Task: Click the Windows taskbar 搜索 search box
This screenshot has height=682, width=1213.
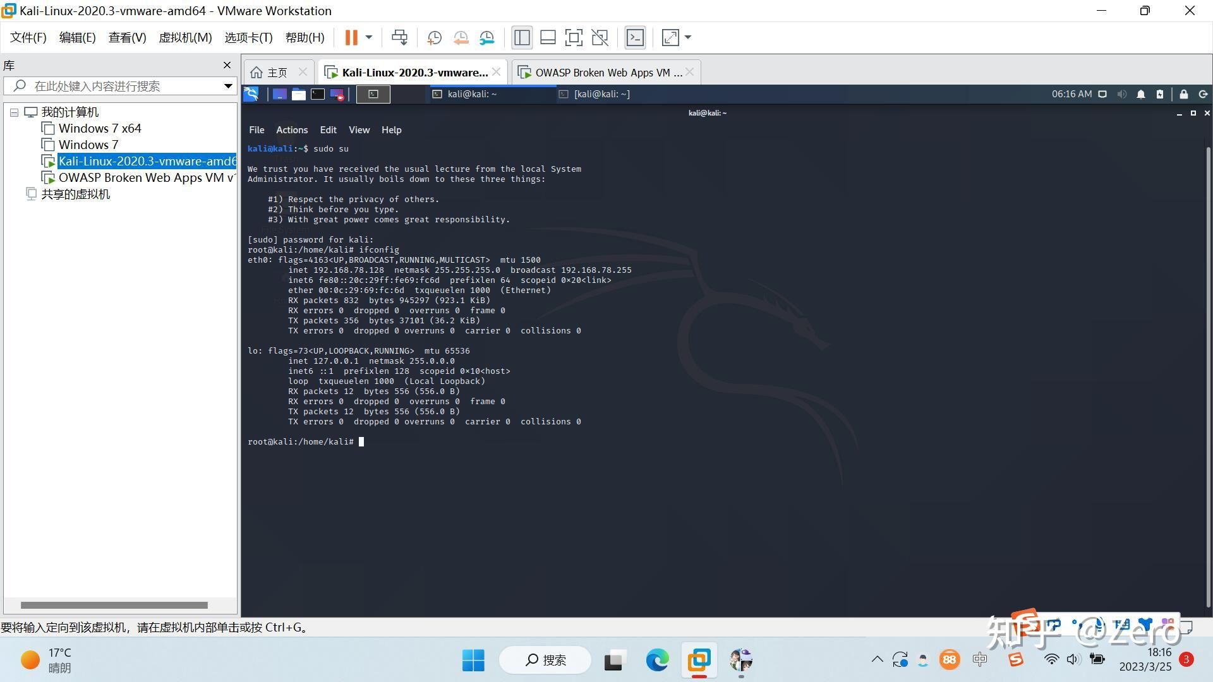Action: pyautogui.click(x=545, y=661)
